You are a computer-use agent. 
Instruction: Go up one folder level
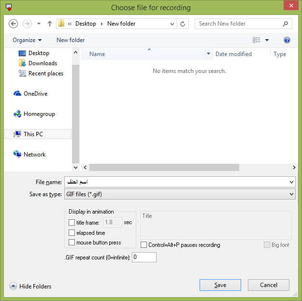50,24
